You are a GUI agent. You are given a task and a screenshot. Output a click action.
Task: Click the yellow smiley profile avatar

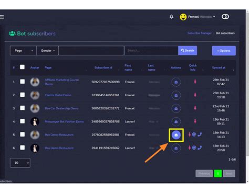coord(183,17)
